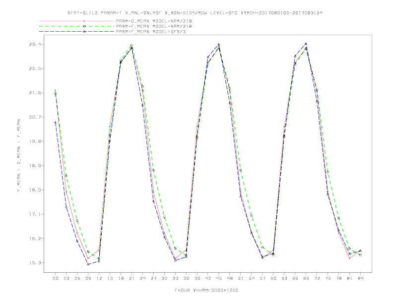The image size is (393, 303).
Task: Select legend entry PARM=F_MEAN MODEL=NAM/218
Action: 154,26
